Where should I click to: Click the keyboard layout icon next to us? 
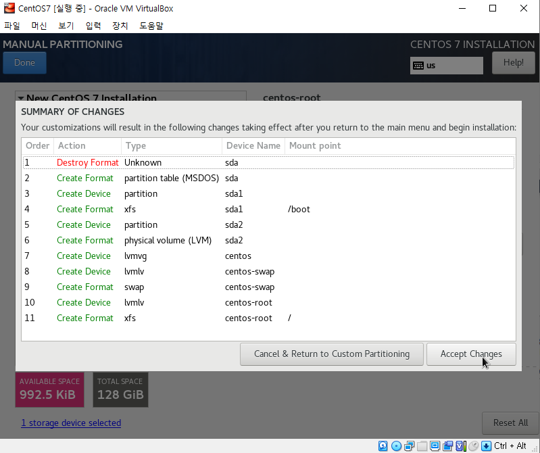[x=418, y=66]
